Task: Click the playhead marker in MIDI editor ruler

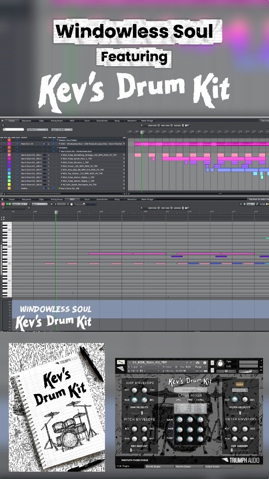Action: click(56, 212)
